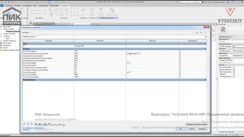The image size is (244, 137).
Task: Toggle 'При загрузке вы...' checkbox in Properties
Action: 234,72
